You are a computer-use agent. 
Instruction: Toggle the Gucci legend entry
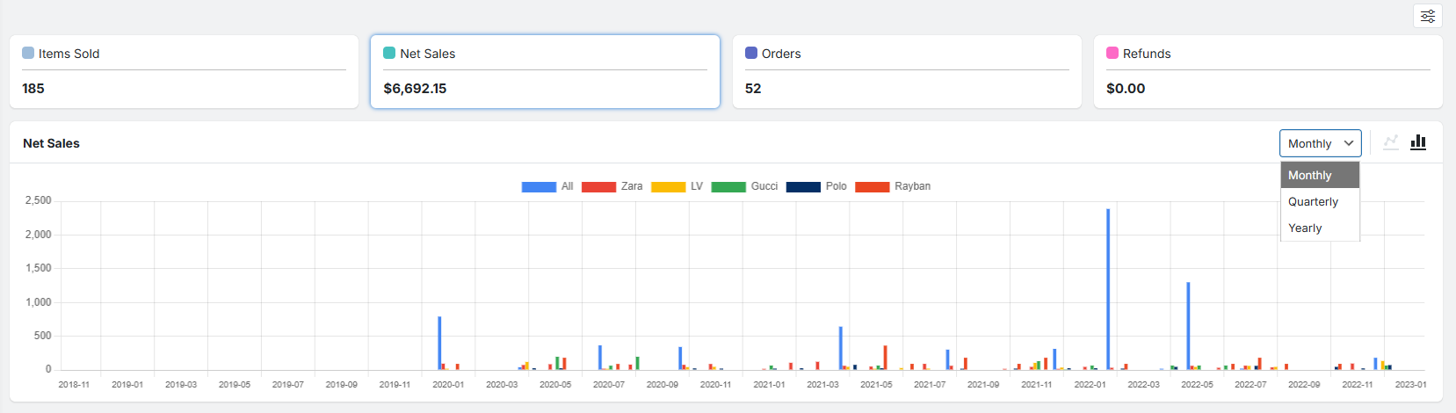tap(743, 186)
